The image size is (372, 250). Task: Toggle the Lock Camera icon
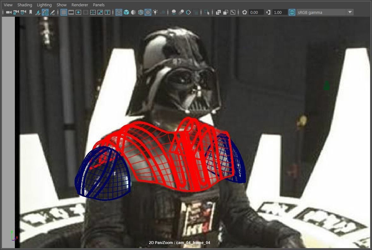click(x=16, y=12)
